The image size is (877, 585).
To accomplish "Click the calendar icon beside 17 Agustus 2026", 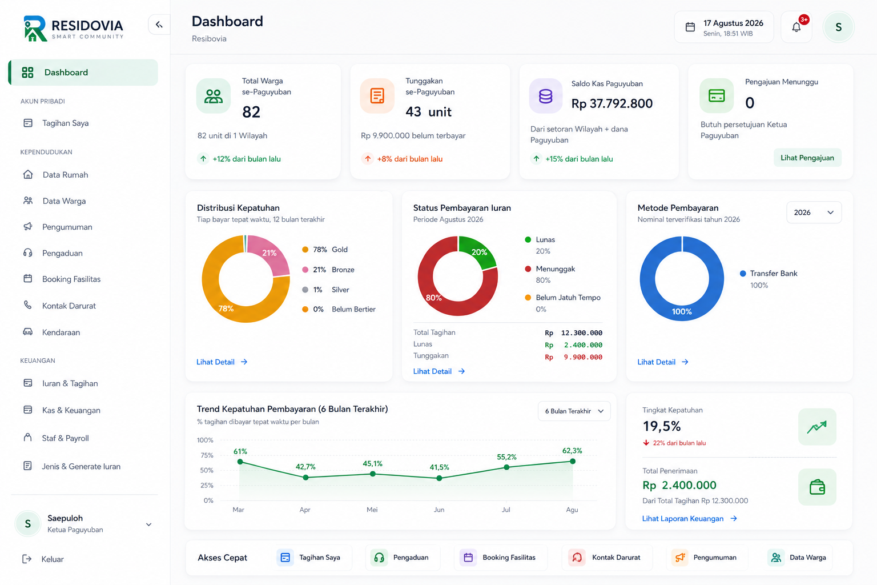I will (690, 27).
